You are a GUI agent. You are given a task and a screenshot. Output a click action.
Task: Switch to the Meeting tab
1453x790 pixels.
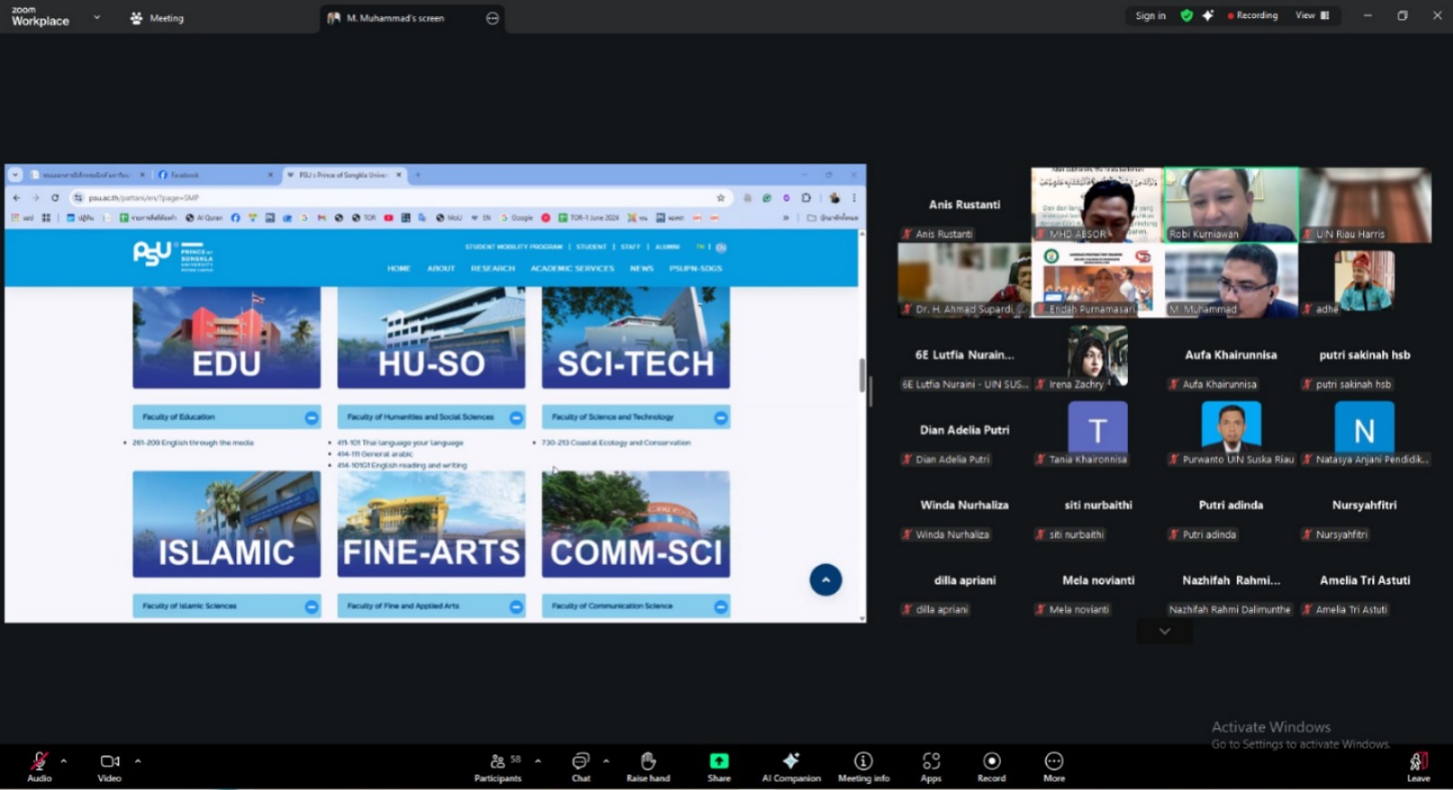(157, 18)
